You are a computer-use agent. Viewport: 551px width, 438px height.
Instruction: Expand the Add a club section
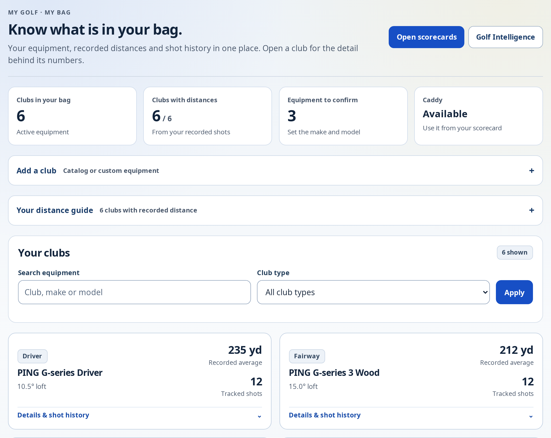point(275,171)
